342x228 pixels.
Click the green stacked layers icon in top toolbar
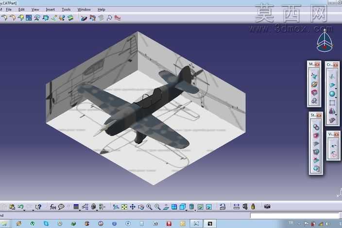click(x=70, y=18)
